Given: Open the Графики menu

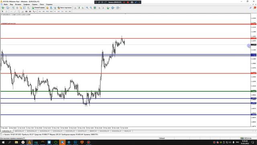Looking at the screenshot, I should click(27, 4).
